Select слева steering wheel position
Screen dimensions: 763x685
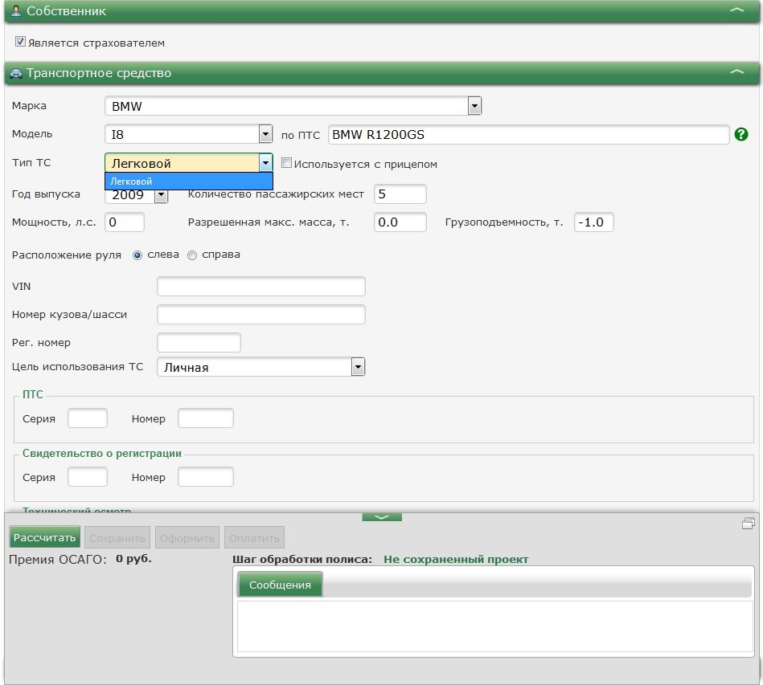point(137,255)
